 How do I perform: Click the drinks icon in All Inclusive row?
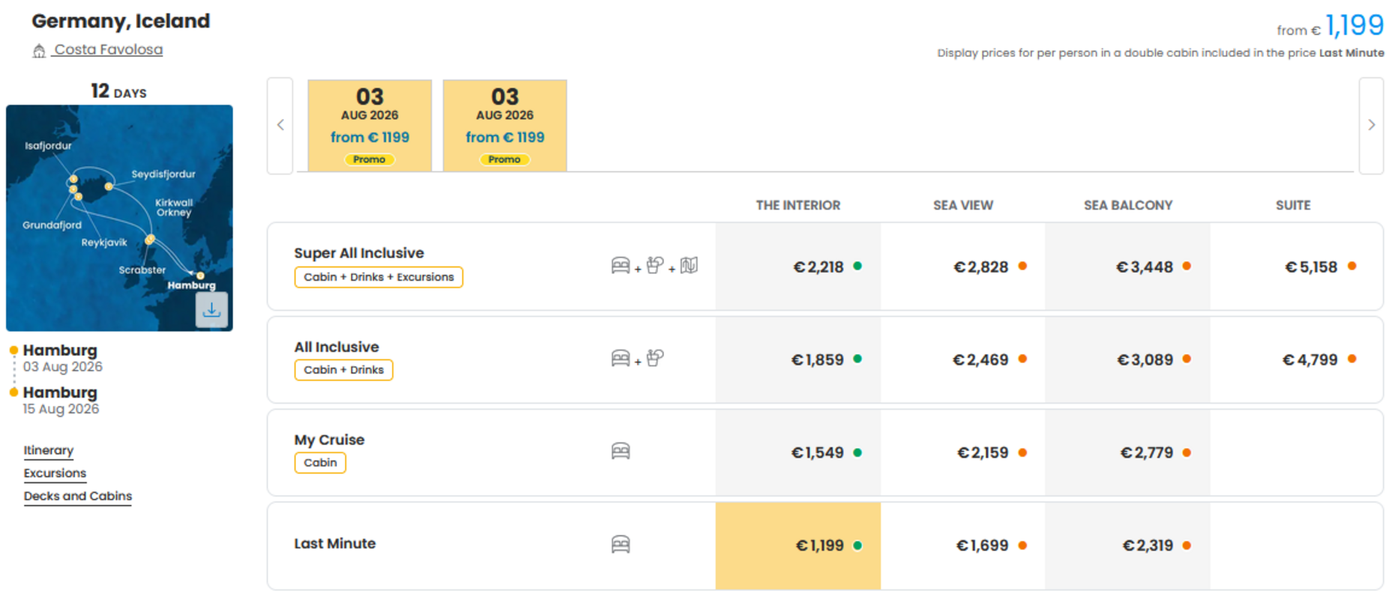(654, 358)
